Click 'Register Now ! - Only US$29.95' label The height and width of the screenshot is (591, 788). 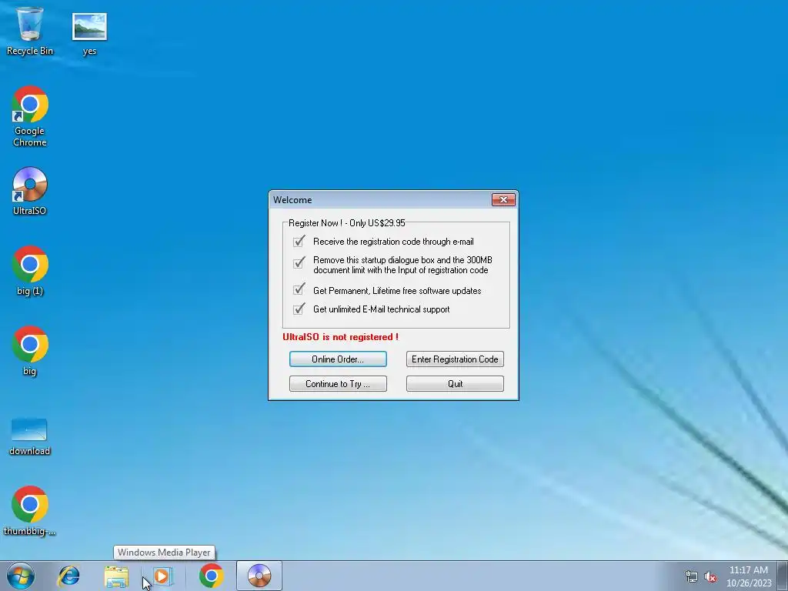pyautogui.click(x=347, y=223)
